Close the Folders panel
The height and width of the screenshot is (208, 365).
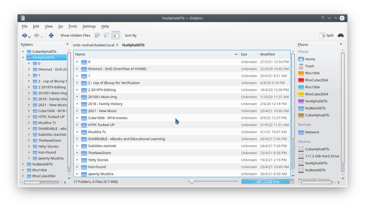click(67, 44)
